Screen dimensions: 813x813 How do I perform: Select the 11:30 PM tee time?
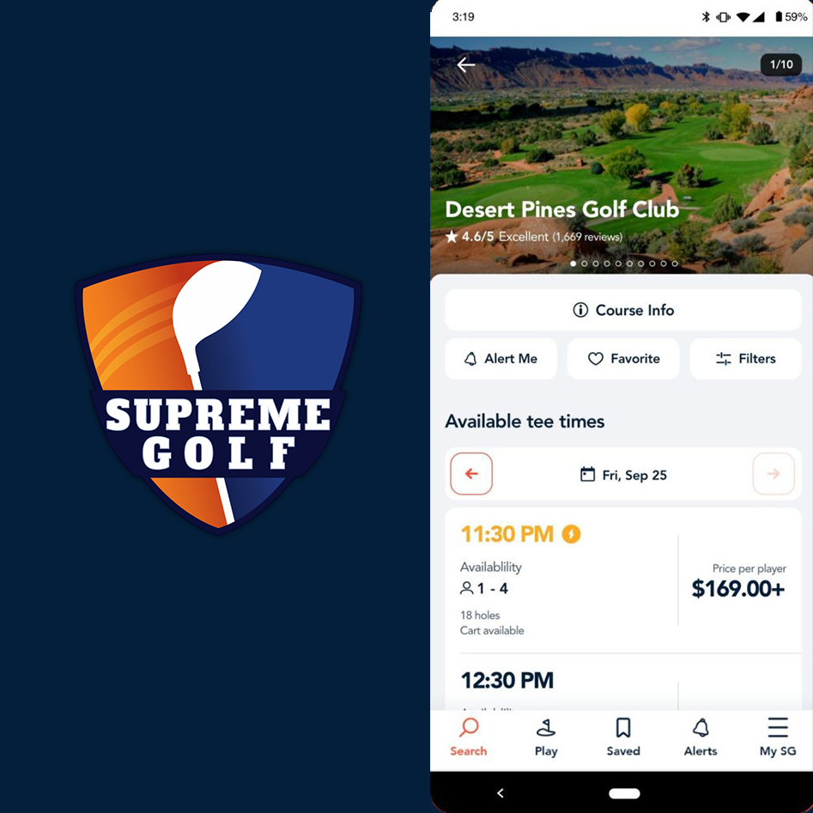click(x=623, y=580)
